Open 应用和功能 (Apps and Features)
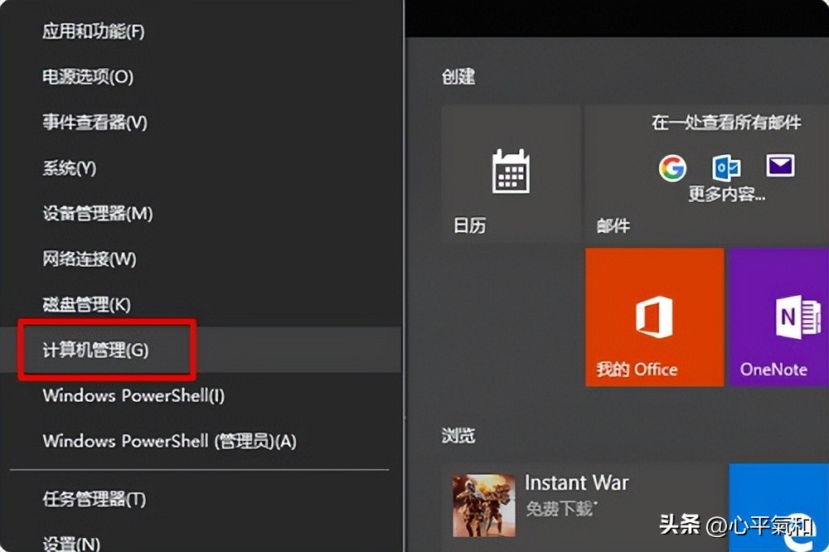This screenshot has height=552, width=829. tap(91, 31)
